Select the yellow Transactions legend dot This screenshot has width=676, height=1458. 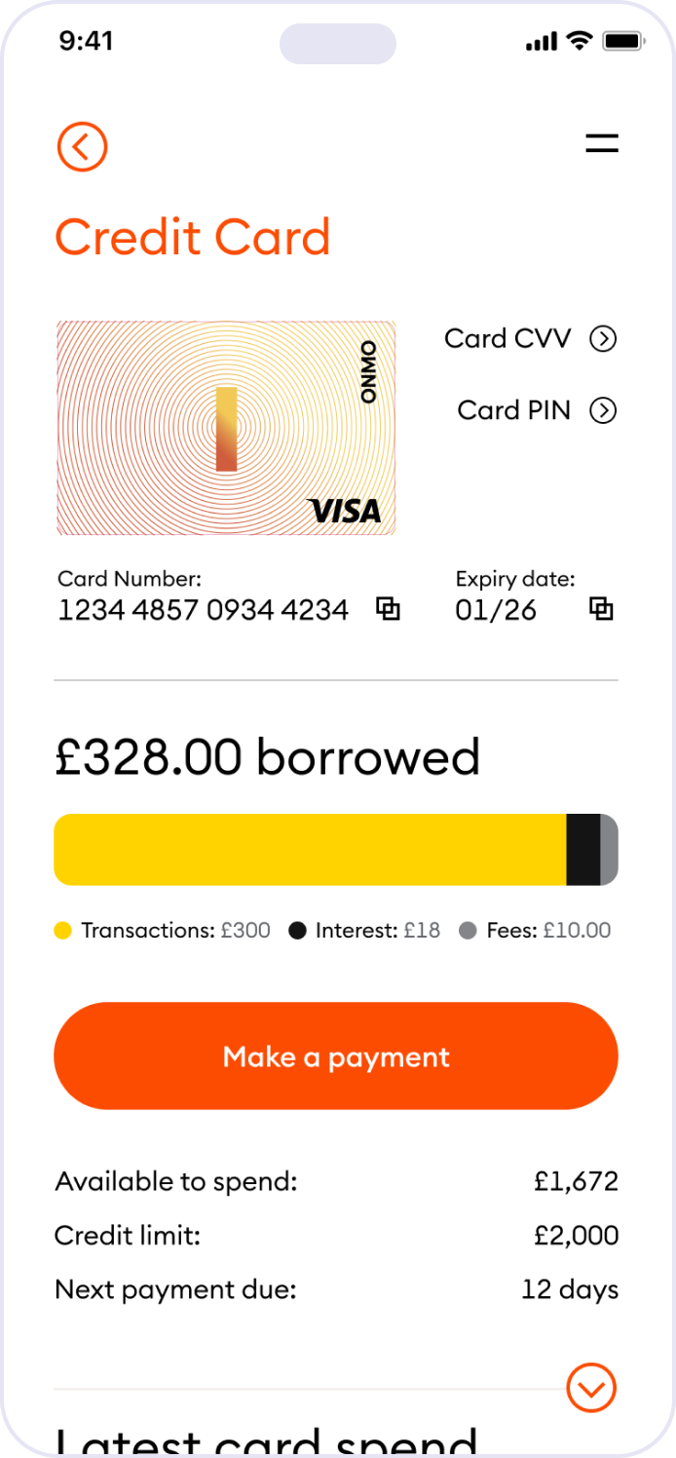pyautogui.click(x=62, y=930)
